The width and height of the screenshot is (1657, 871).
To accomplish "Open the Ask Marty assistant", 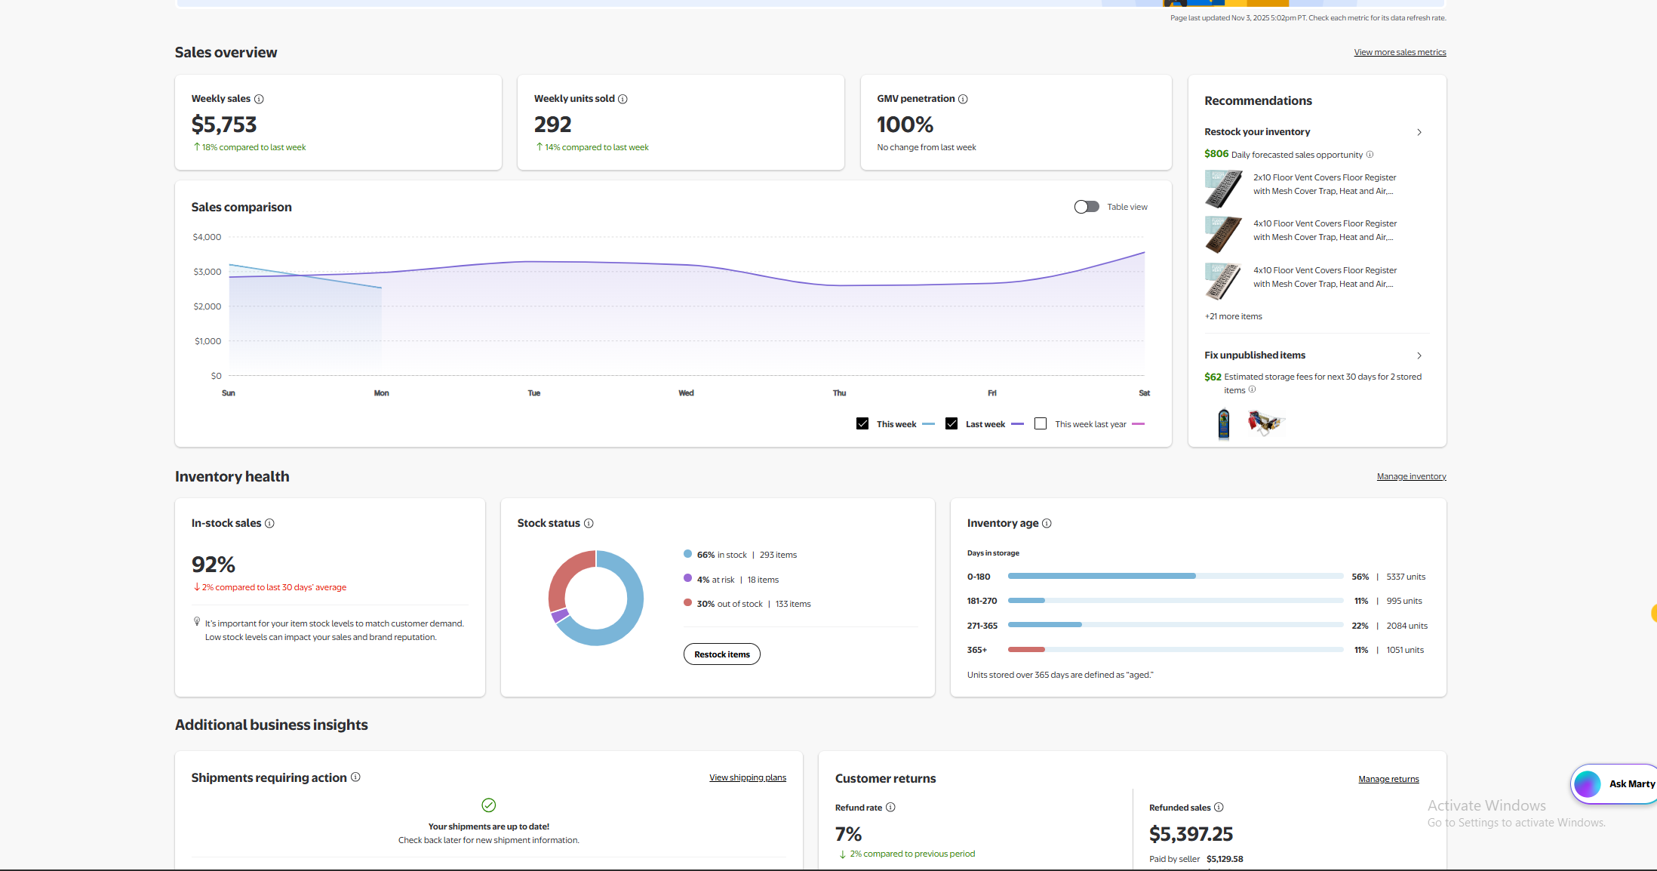I will (x=1615, y=784).
